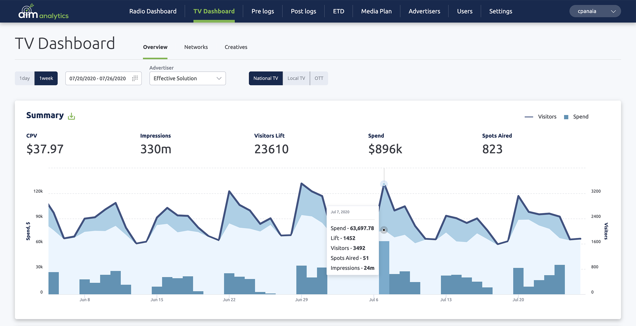Go to Radio Dashboard
The image size is (636, 326).
(153, 11)
